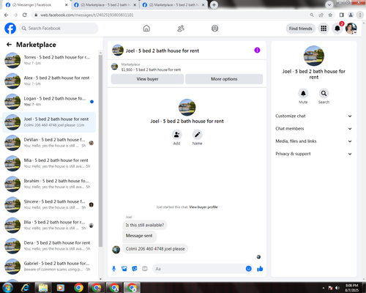Click the browser address bar URL
The height and width of the screenshot is (293, 366).
tap(87, 15)
